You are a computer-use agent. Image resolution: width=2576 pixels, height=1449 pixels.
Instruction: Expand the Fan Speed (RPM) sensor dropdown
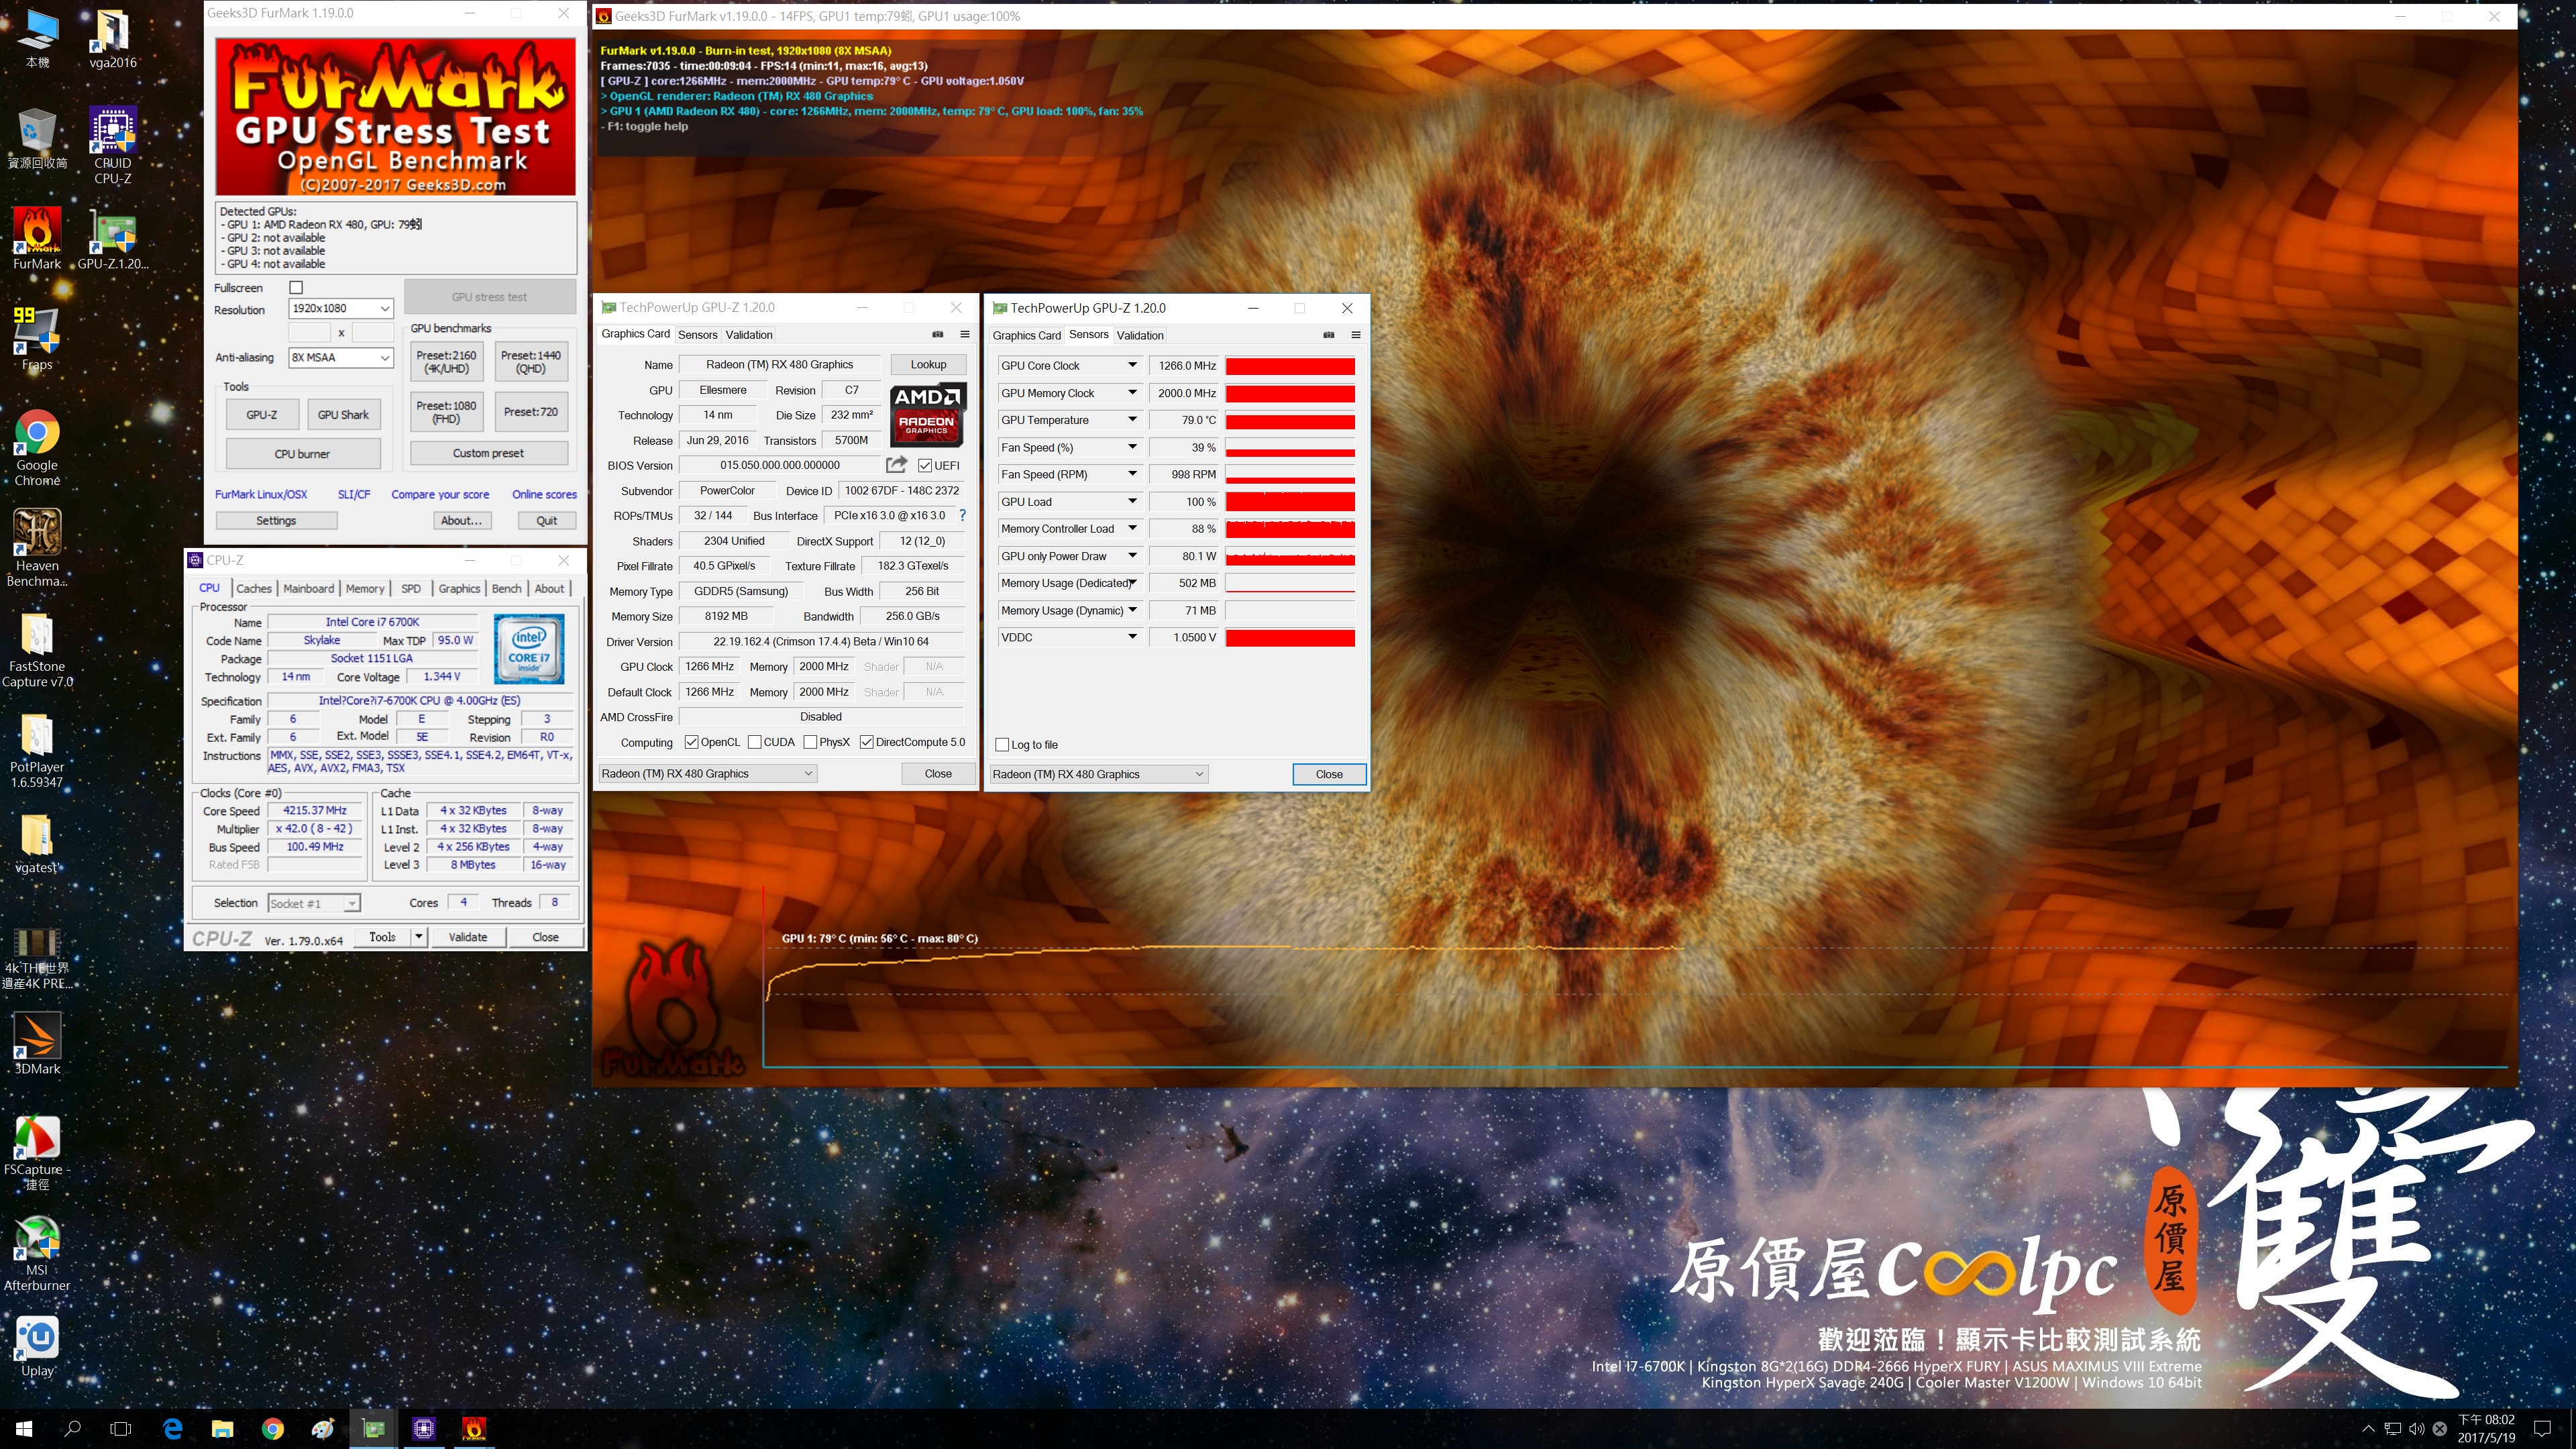pos(1132,474)
